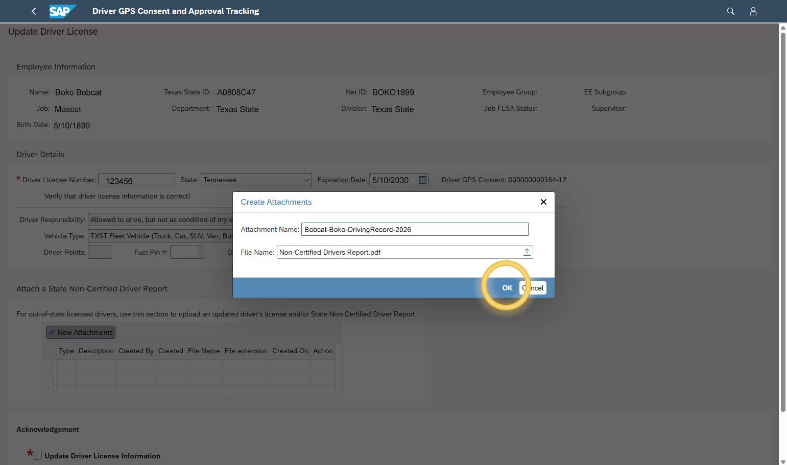Open the search
The height and width of the screenshot is (465, 787).
[x=730, y=11]
